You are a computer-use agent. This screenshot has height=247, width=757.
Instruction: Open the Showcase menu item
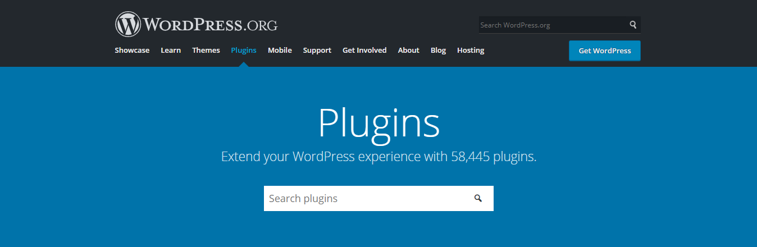(132, 50)
